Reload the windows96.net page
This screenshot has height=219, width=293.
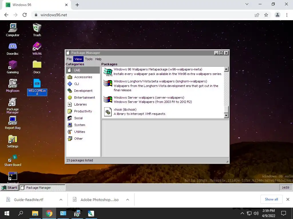(x=25, y=15)
